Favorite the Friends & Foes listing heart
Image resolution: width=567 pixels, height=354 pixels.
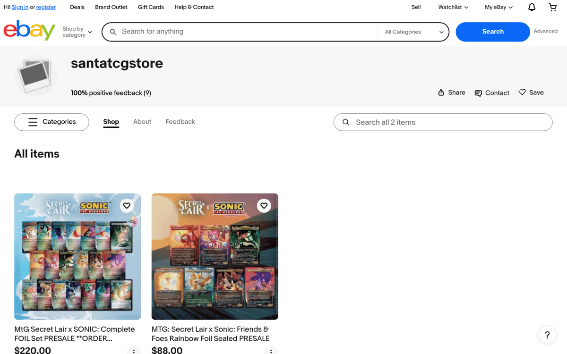tap(264, 205)
